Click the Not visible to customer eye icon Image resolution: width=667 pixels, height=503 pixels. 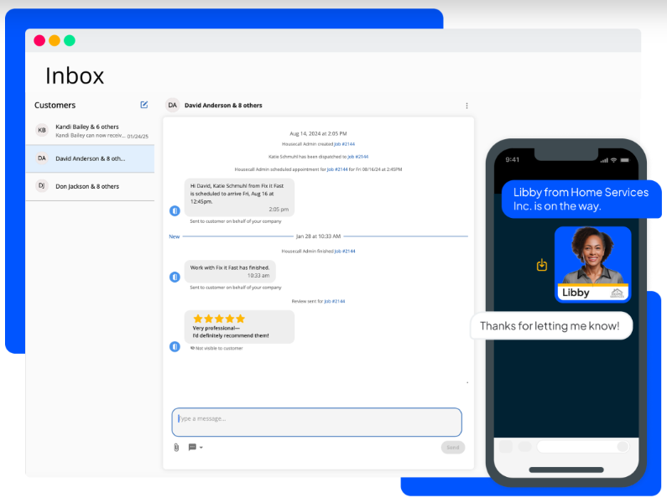[192, 348]
